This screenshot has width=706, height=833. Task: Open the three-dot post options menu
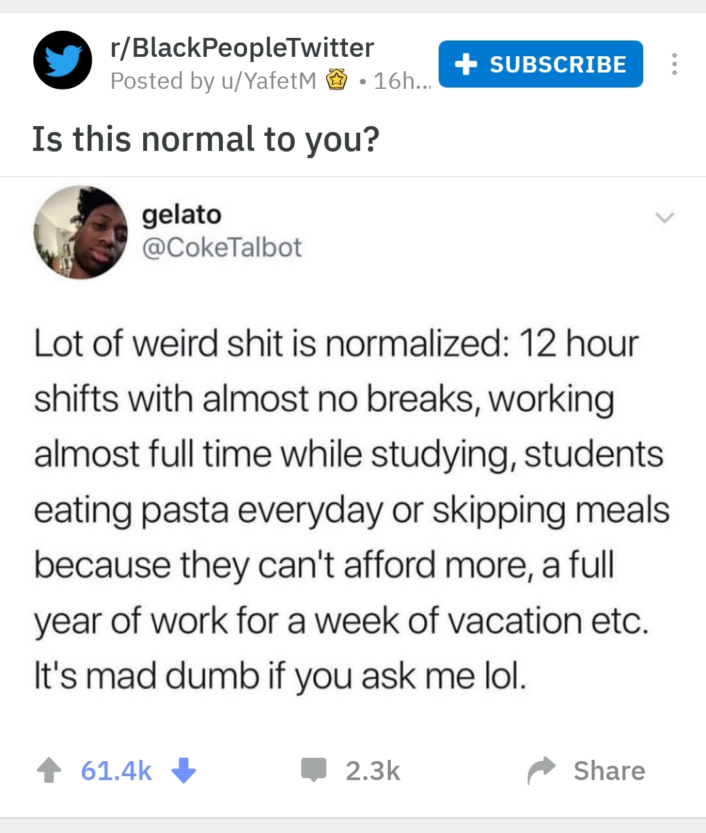click(674, 64)
